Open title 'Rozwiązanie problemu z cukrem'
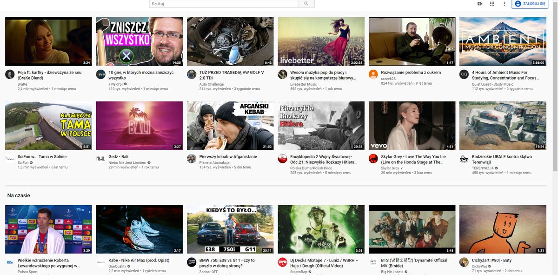Screen dimensions: 558x275 tap(411, 73)
